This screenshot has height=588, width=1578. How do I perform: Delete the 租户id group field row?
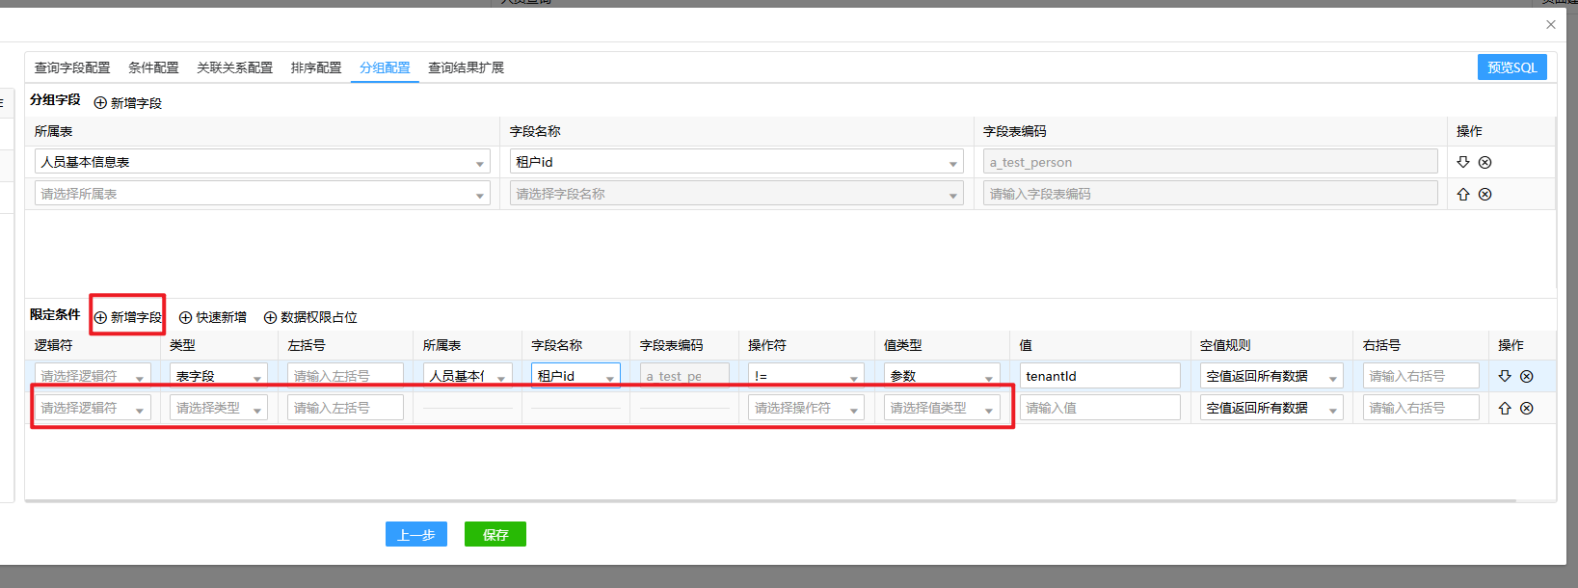click(x=1484, y=162)
